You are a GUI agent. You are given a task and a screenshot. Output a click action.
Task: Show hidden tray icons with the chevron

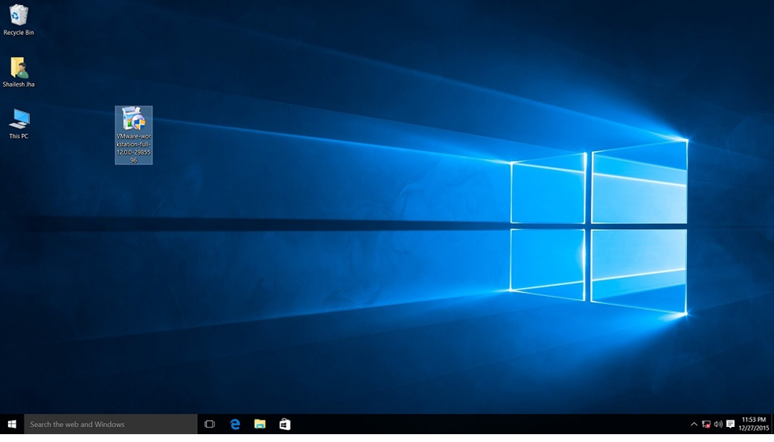[693, 423]
